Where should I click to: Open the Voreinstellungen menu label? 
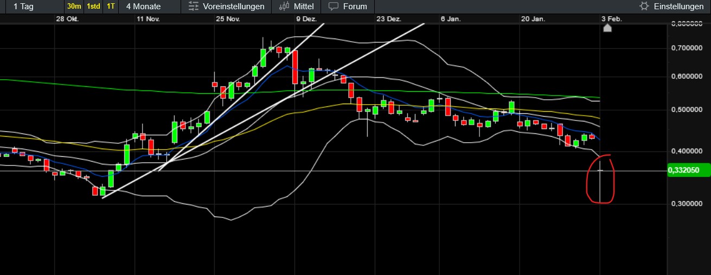point(234,7)
